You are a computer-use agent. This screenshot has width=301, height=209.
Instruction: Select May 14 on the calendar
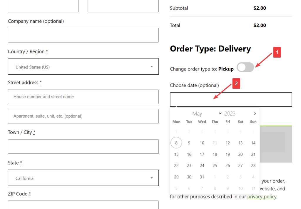253,143
